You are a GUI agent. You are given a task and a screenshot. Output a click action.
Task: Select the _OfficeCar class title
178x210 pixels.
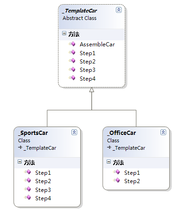click(121, 133)
